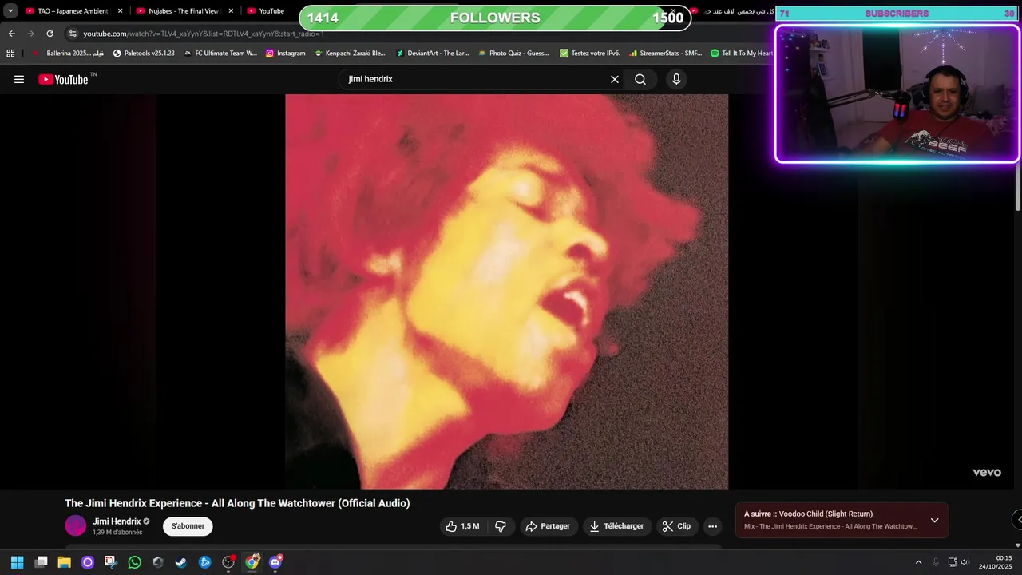
Task: Open more actions three-dot menu
Action: coord(713,526)
